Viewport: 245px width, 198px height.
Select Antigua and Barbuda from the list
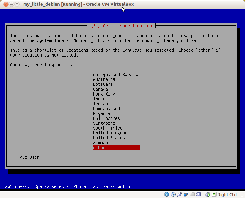pos(116,75)
